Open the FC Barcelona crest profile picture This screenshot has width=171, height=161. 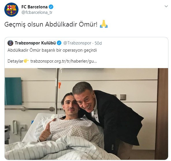pos(11,10)
